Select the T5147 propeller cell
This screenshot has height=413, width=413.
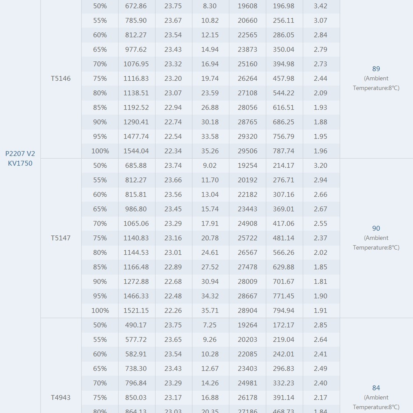pos(61,238)
